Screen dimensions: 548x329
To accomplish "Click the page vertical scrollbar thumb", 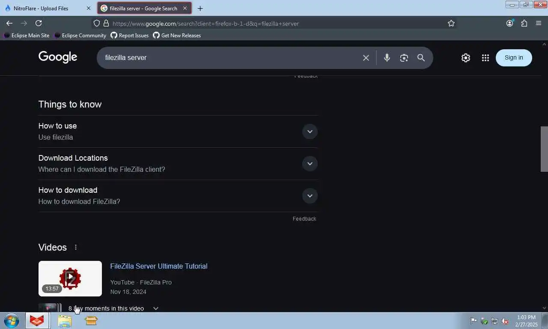I will point(544,149).
